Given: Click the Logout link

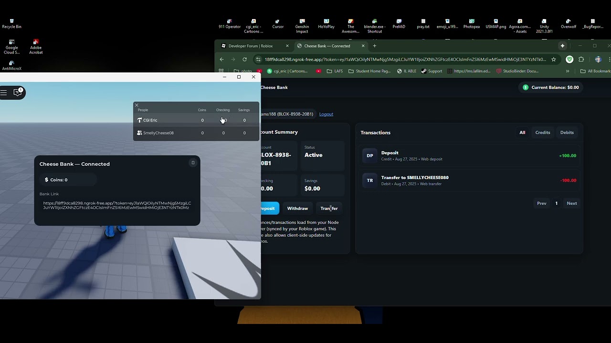Looking at the screenshot, I should point(326,114).
